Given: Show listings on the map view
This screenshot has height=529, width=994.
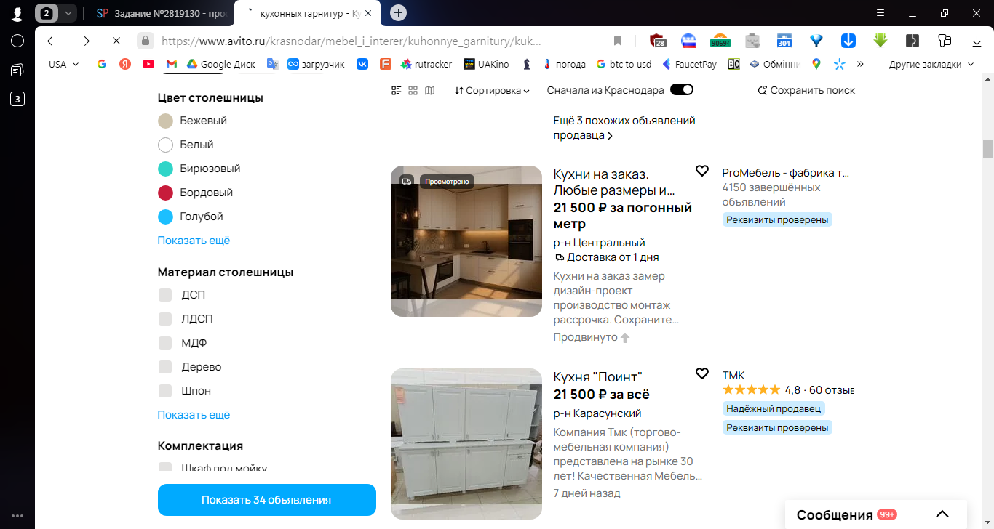Looking at the screenshot, I should coord(430,90).
